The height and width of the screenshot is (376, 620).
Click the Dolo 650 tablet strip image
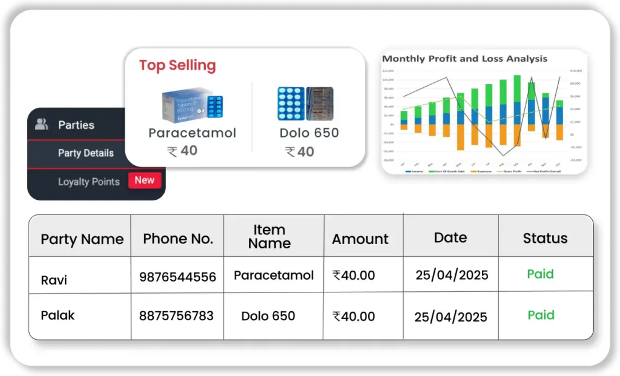point(305,104)
